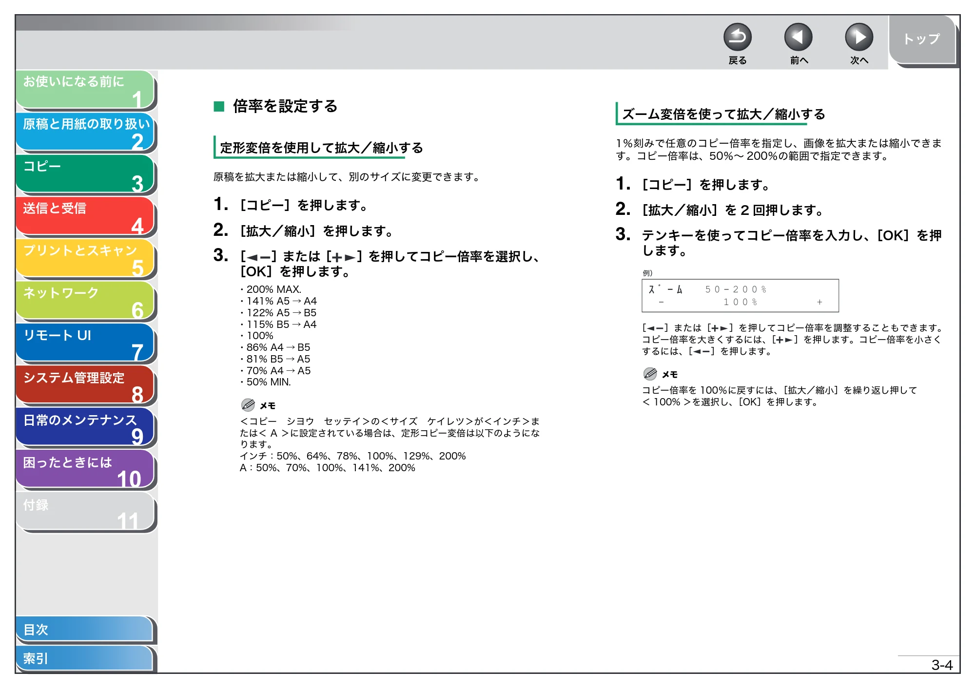Click the '86% A4 → B5' entry

pyautogui.click(x=278, y=347)
